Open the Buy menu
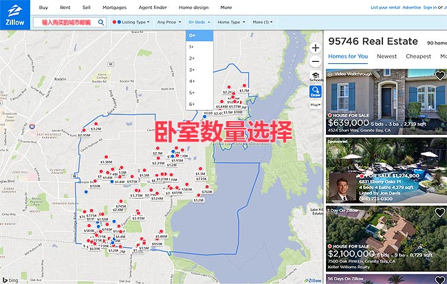 coord(43,8)
